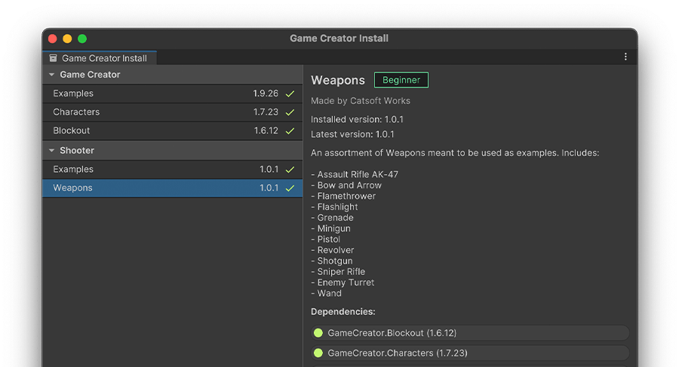This screenshot has height=367, width=679.
Task: Click the package icon on the Game Creator Install tab
Action: pos(53,58)
